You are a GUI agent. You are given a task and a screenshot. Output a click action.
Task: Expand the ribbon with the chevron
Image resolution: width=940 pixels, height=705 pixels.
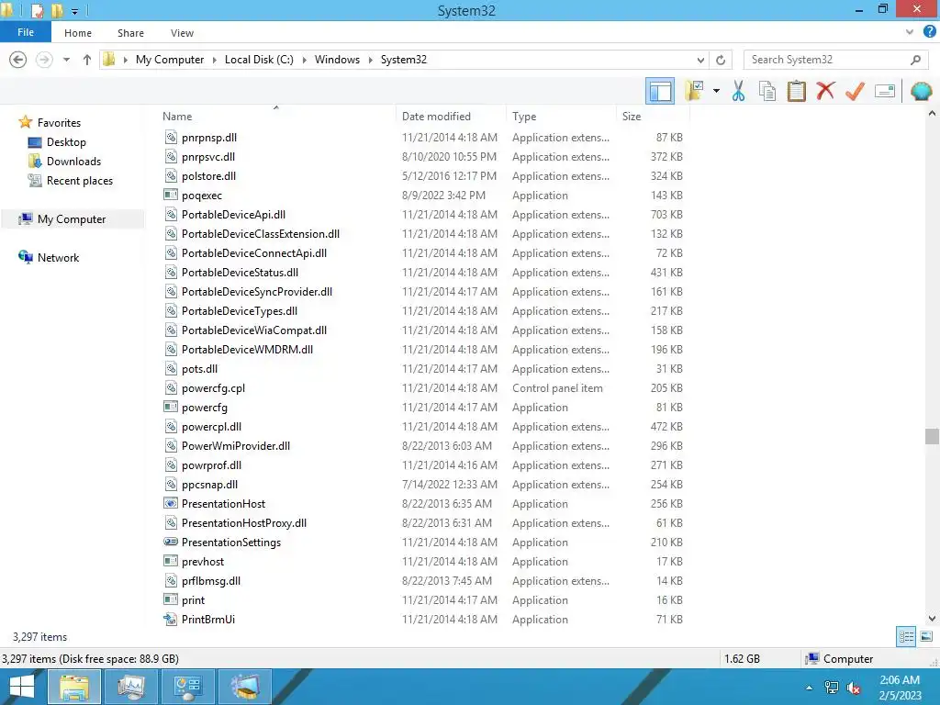[910, 32]
